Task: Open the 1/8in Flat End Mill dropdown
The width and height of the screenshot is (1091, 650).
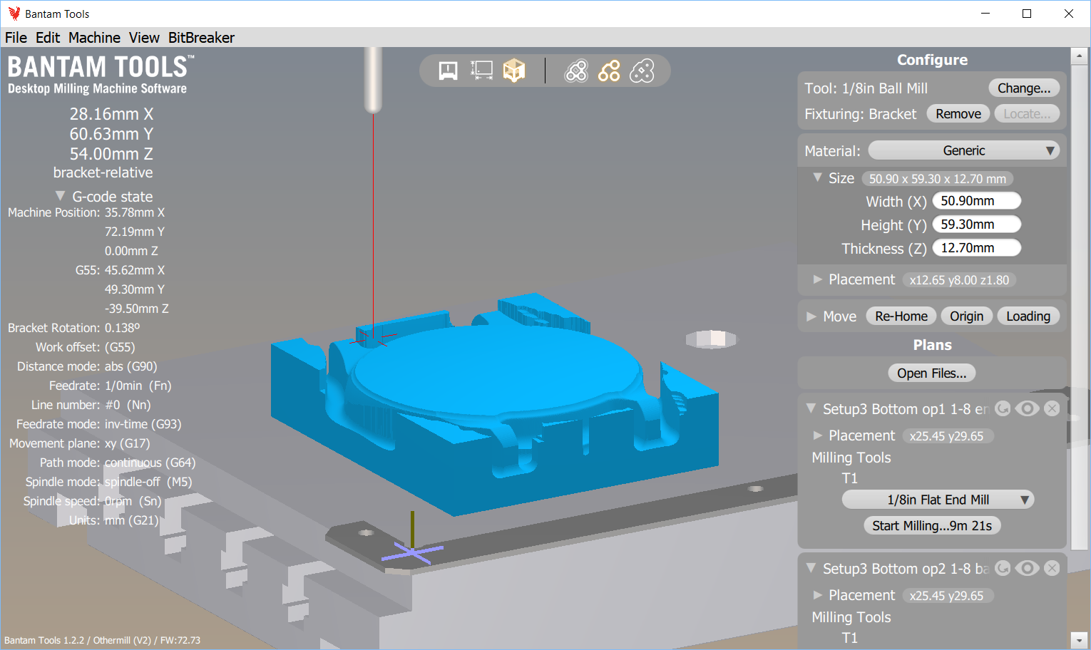Action: click(x=938, y=499)
